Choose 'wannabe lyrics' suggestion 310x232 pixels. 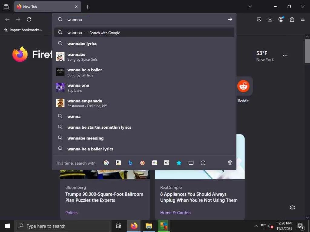(x=144, y=43)
